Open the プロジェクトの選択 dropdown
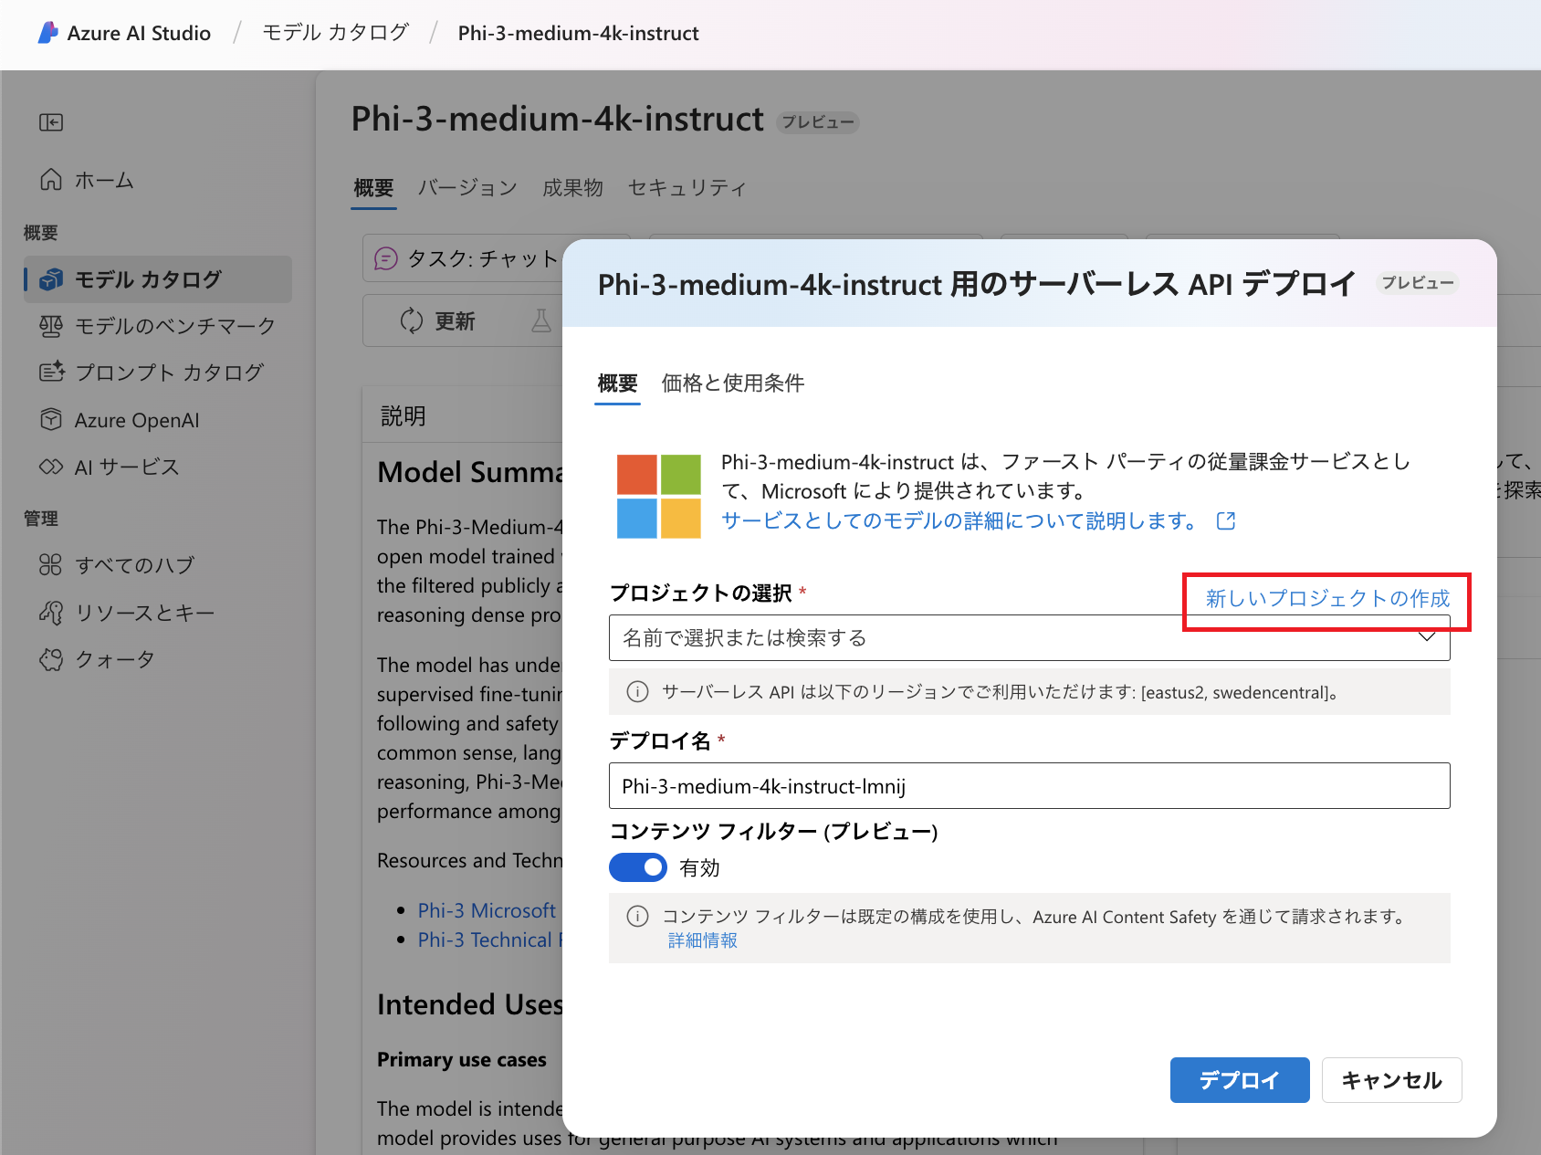The height and width of the screenshot is (1155, 1541). click(1029, 637)
